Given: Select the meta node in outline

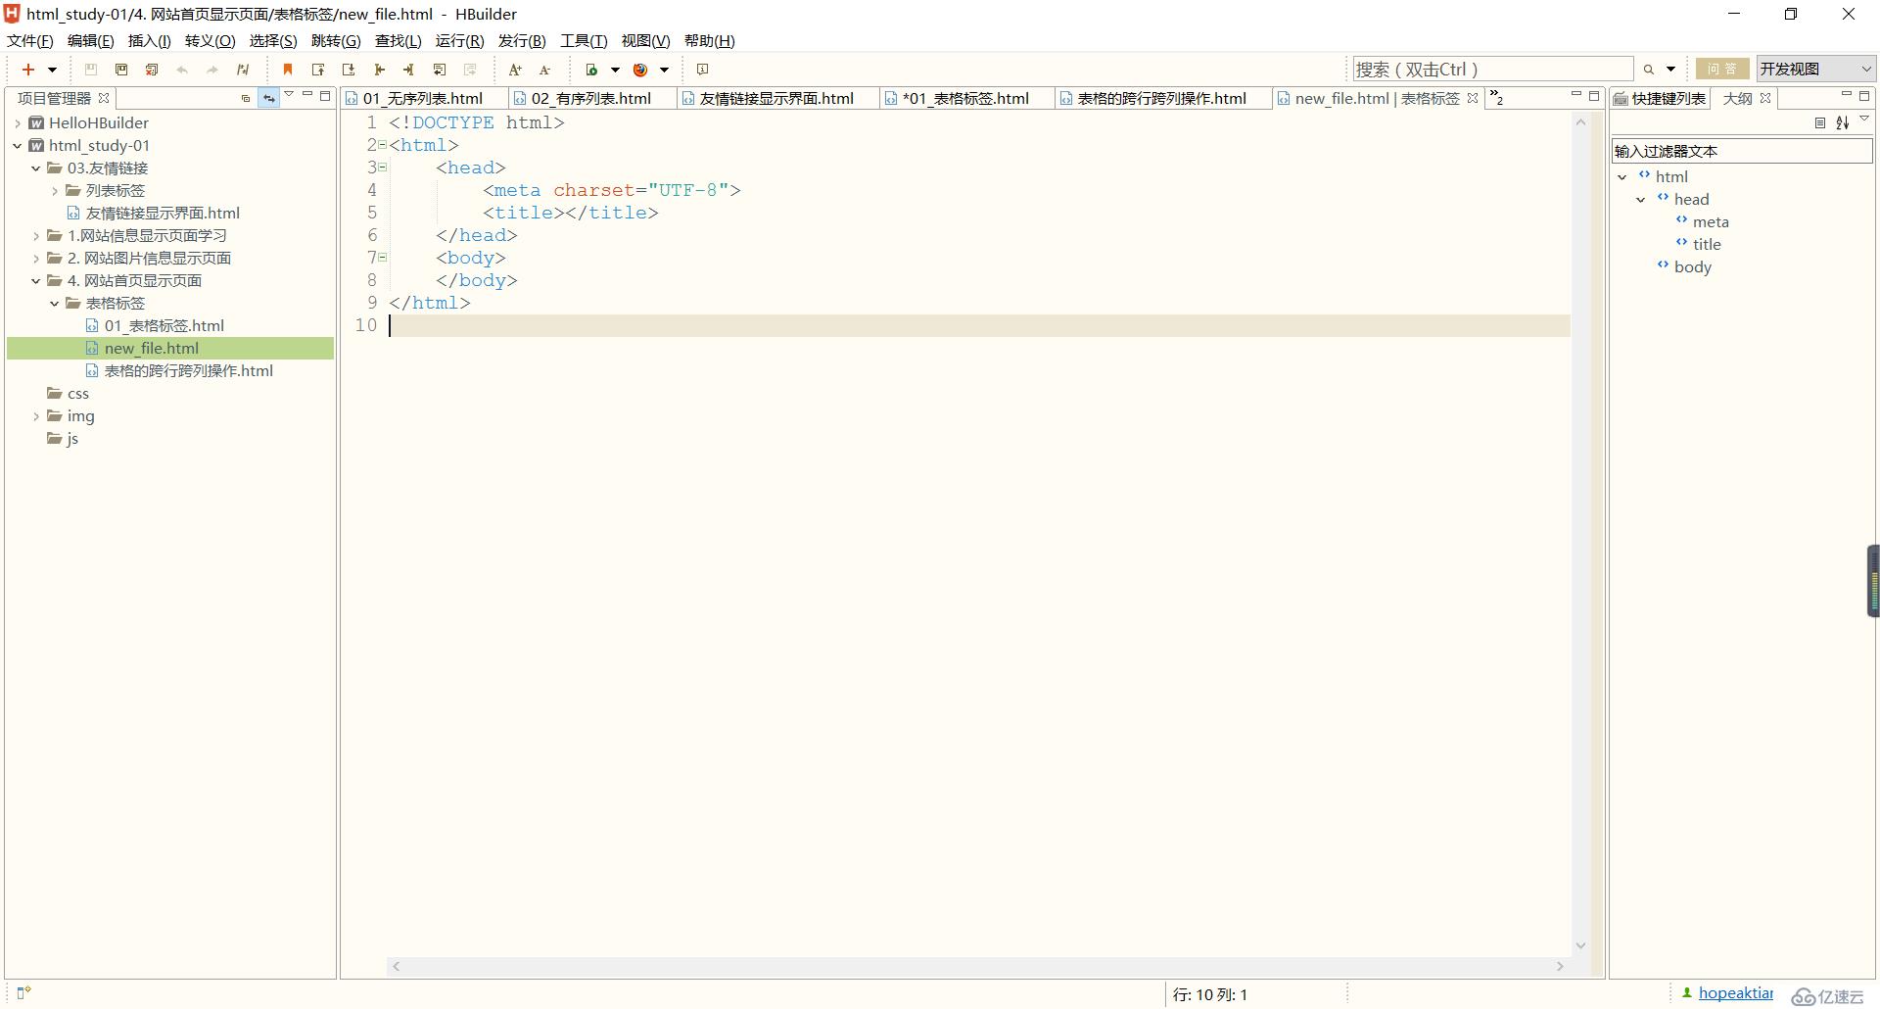Looking at the screenshot, I should 1710,222.
